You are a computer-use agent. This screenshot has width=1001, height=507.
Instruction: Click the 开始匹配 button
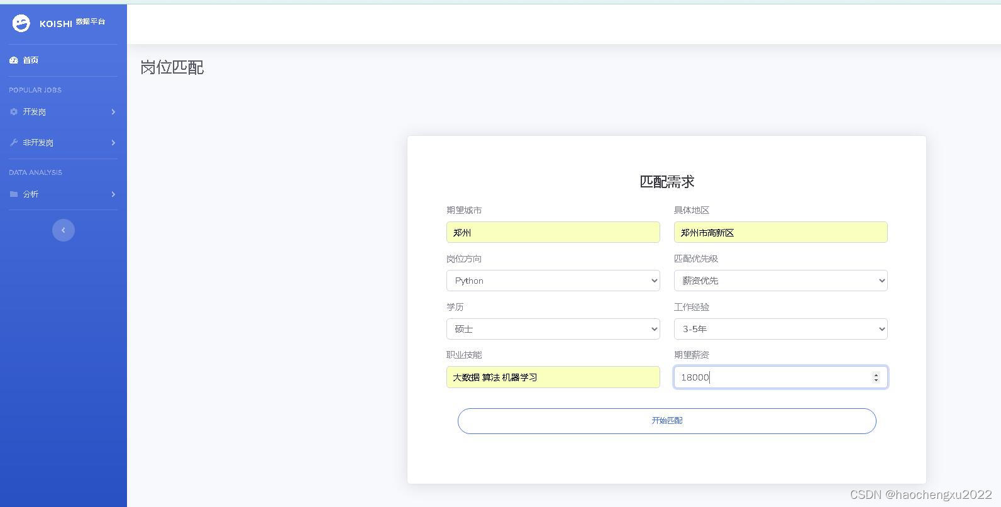(667, 421)
